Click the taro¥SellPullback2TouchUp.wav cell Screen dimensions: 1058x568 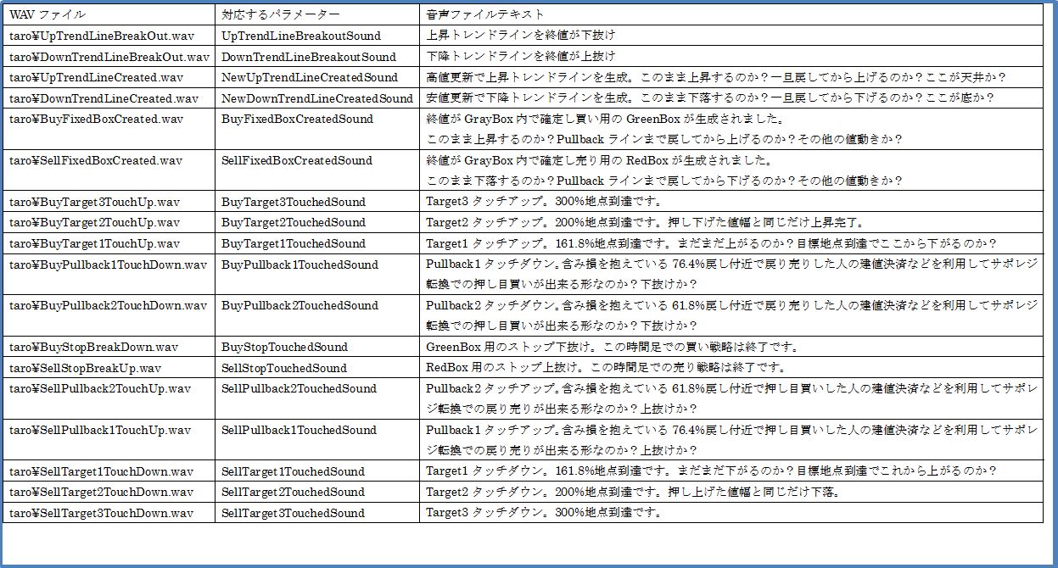tap(109, 398)
